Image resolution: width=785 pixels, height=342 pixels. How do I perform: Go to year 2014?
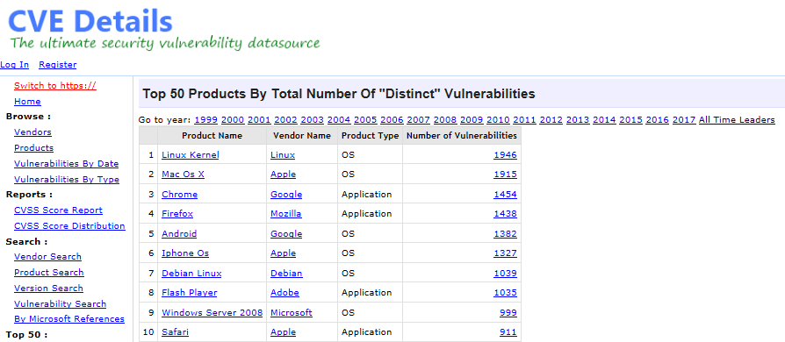(604, 120)
